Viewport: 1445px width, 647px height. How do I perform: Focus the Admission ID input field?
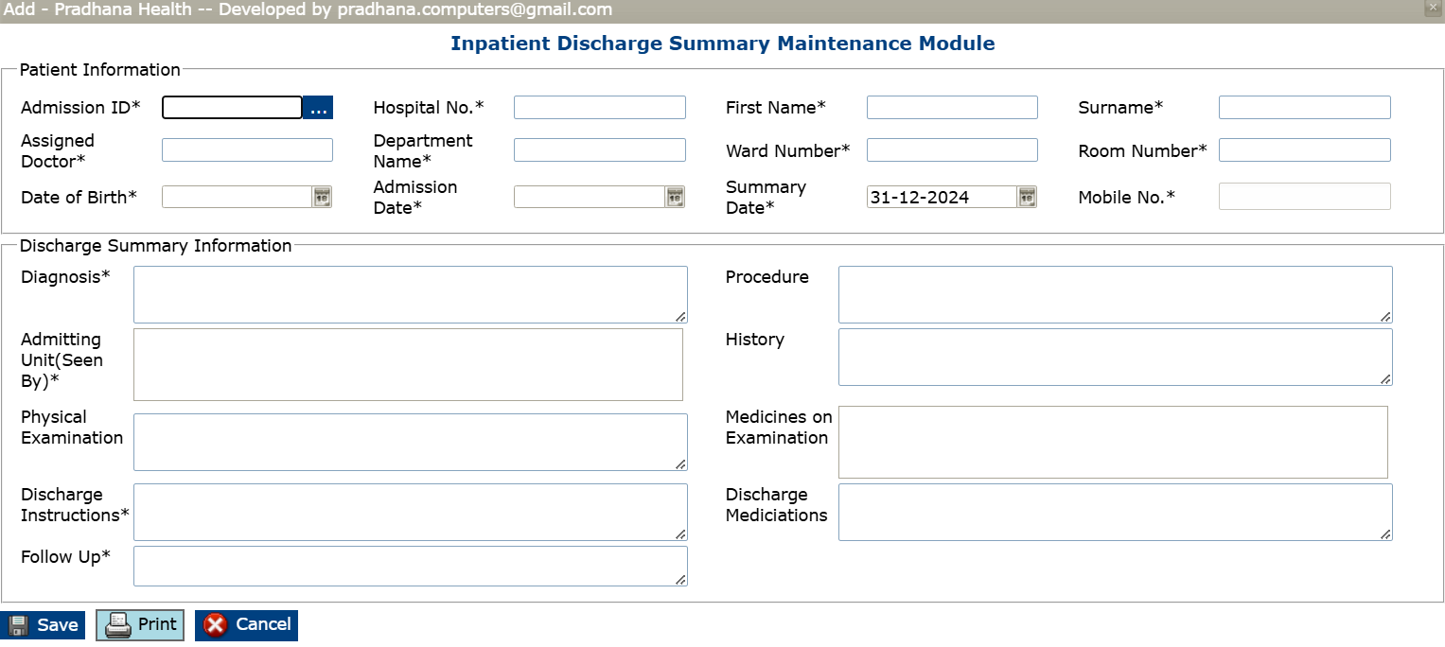pos(232,108)
